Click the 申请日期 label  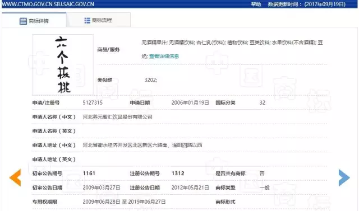pyautogui.click(x=140, y=102)
